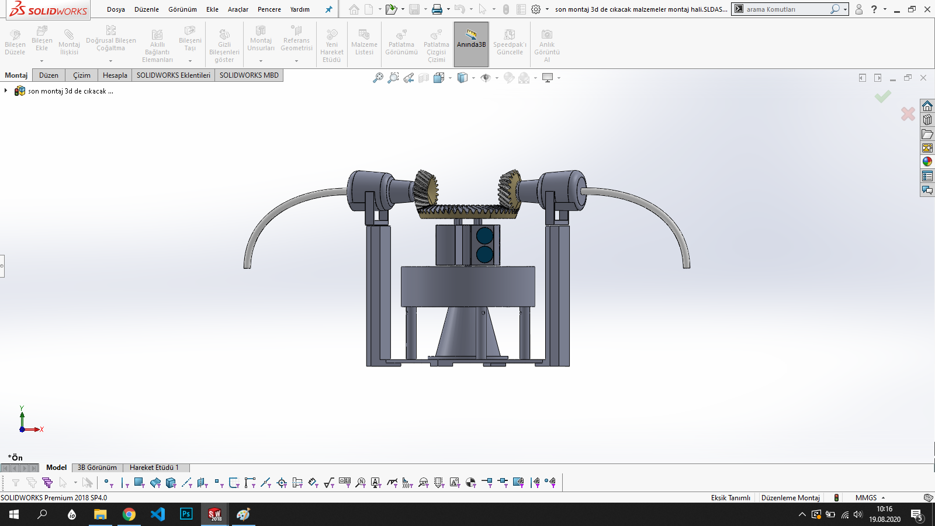Open the Display Style box icon
Viewport: 935px width, 526px height.
click(463, 78)
